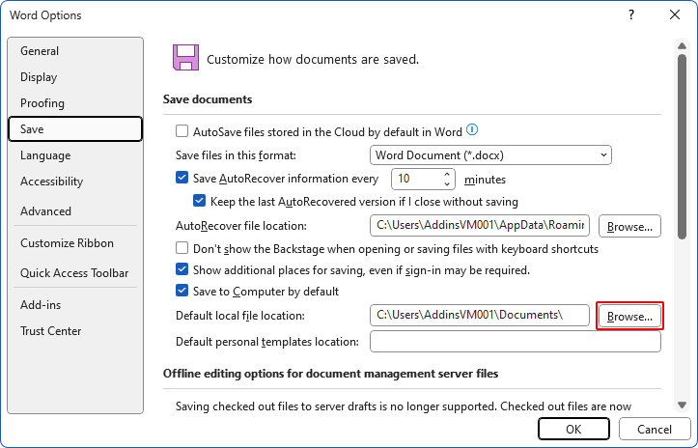Enable AutoSave files stored in Cloud
Screen dimensions: 698x448
point(181,131)
